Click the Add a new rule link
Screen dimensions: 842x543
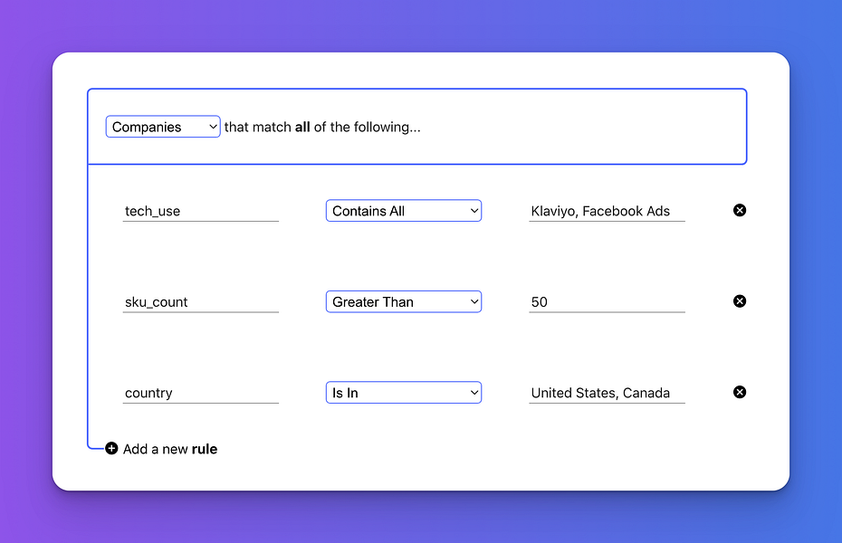[x=170, y=449]
